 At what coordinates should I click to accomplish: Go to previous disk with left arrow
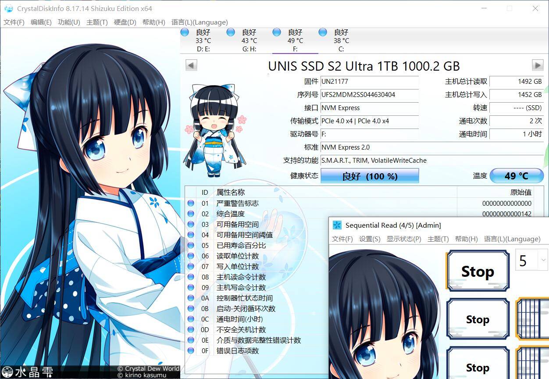191,65
